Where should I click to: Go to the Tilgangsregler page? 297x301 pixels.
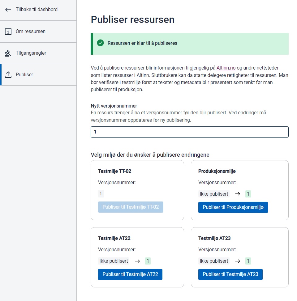(31, 53)
